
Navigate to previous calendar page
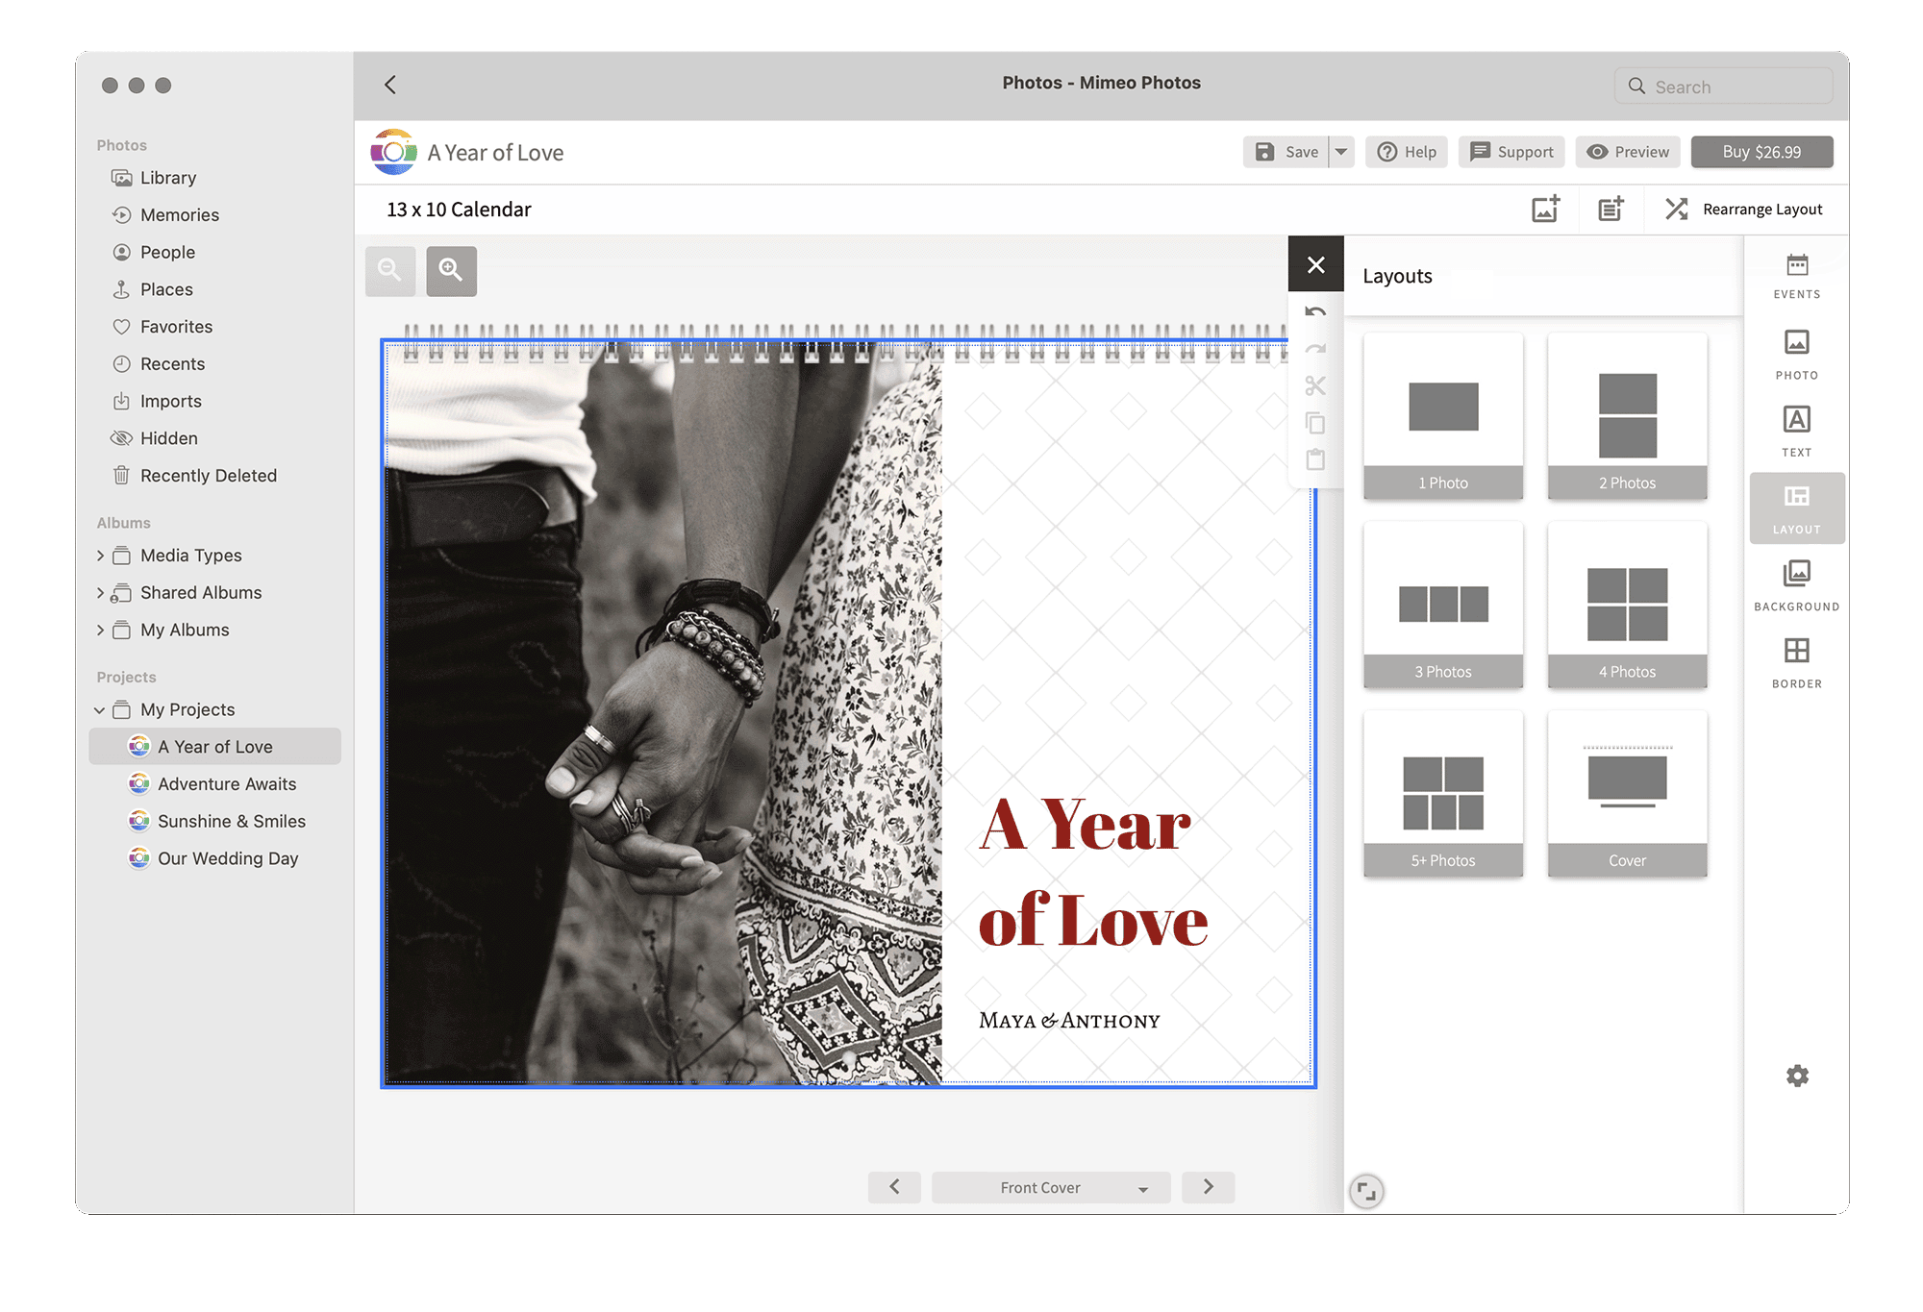894,1183
